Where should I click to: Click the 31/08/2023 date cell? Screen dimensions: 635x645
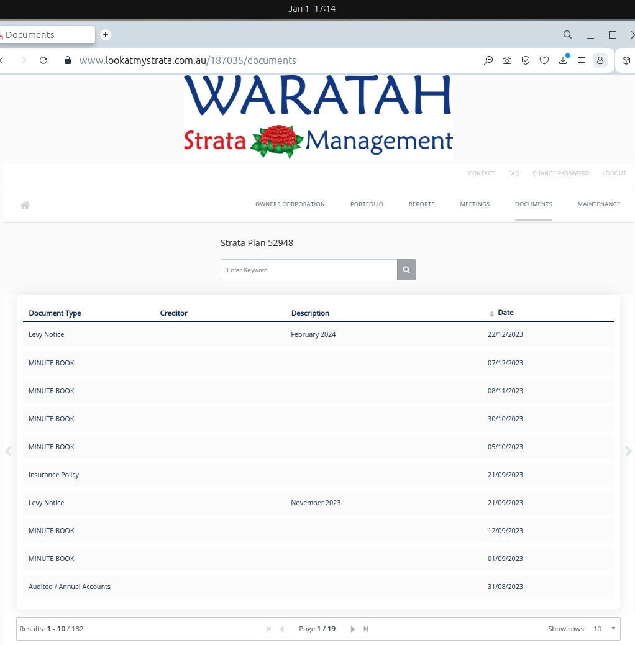click(505, 587)
